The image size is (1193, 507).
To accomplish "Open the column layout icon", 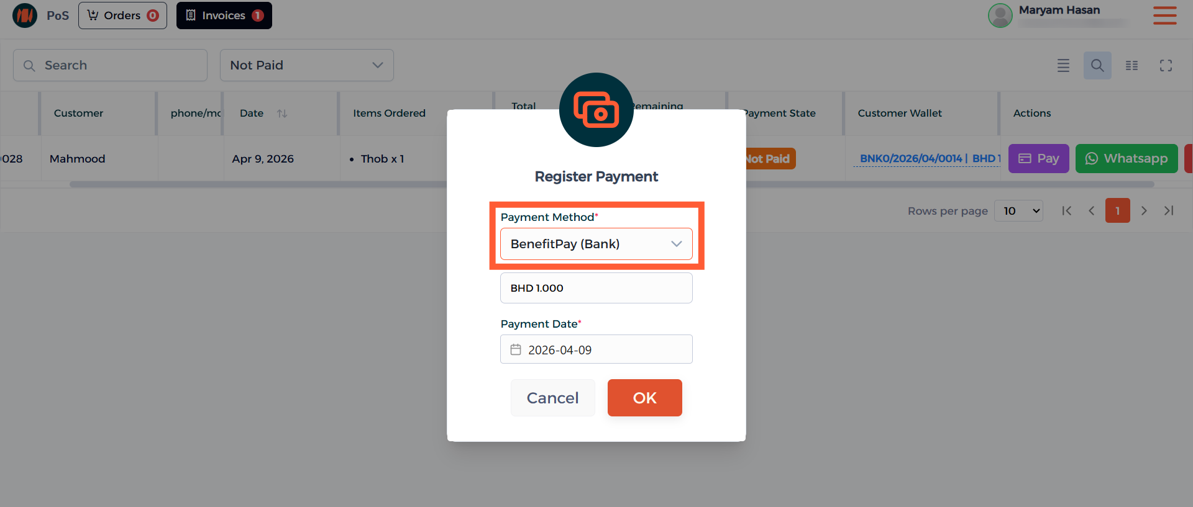I will pyautogui.click(x=1132, y=65).
